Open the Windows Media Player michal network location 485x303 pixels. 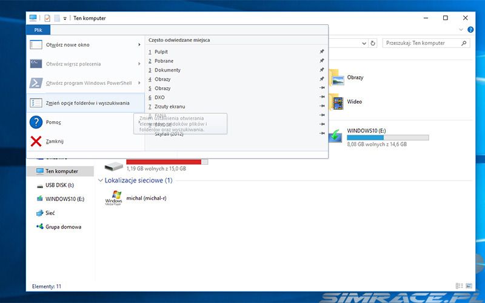click(x=113, y=198)
